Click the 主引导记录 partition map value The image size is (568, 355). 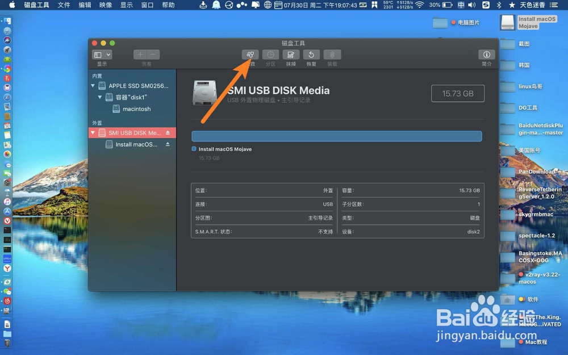point(320,218)
